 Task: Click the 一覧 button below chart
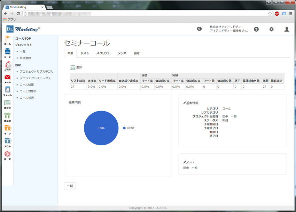[70, 186]
